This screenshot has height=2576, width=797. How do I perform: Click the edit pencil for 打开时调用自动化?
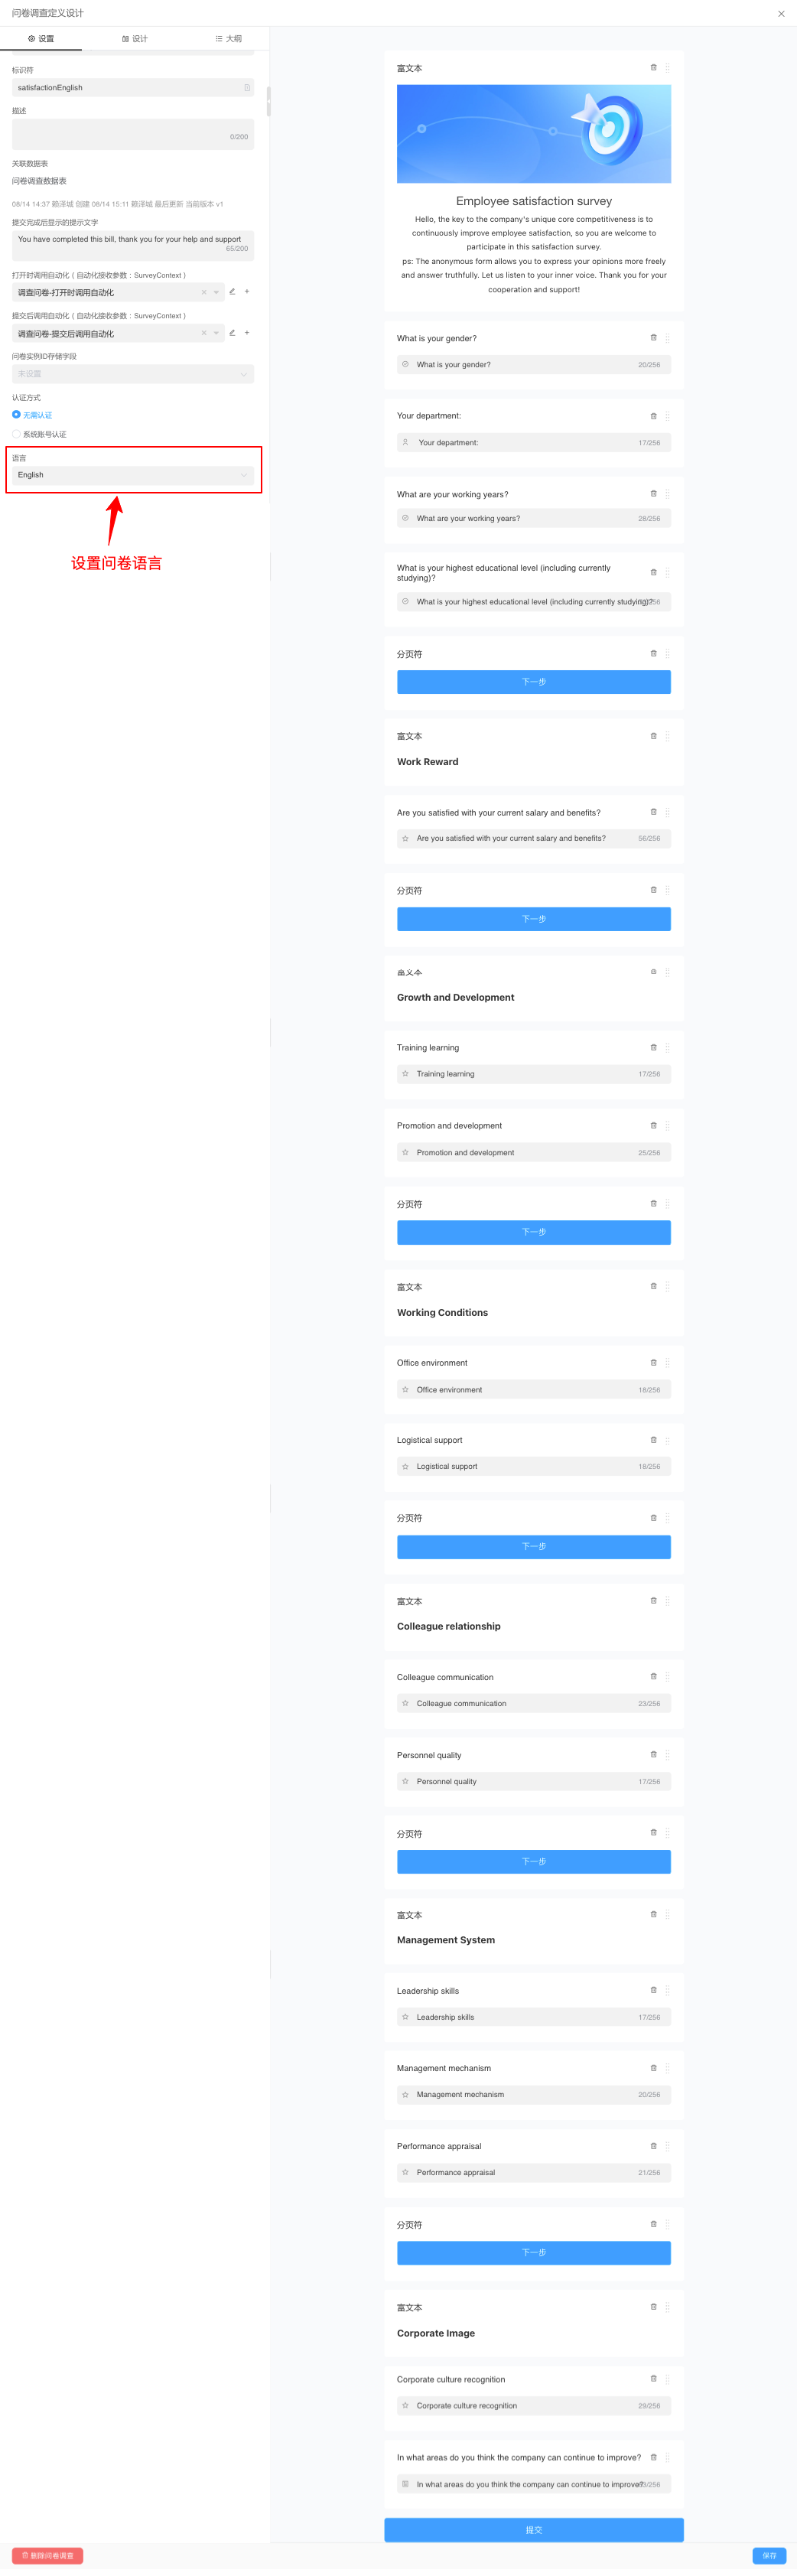(x=232, y=292)
